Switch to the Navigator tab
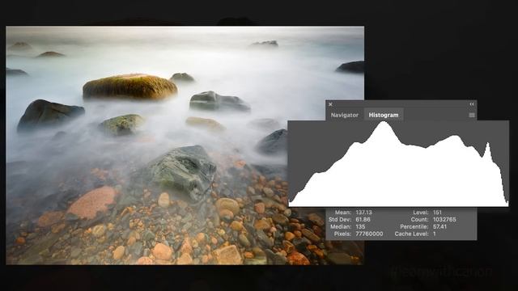Image resolution: width=518 pixels, height=291 pixels. [345, 115]
